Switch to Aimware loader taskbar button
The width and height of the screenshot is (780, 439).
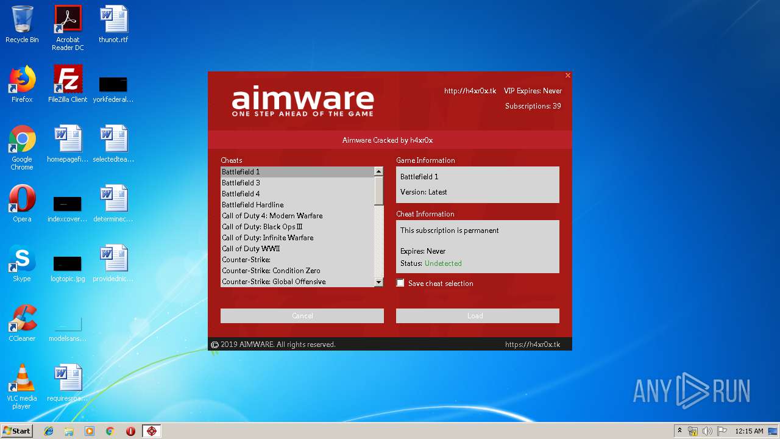point(152,431)
